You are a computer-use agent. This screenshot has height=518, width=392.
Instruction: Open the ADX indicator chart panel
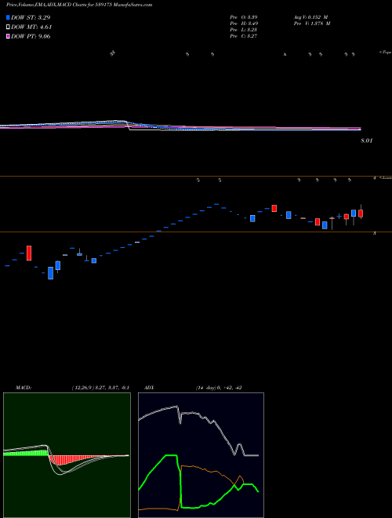(x=201, y=455)
